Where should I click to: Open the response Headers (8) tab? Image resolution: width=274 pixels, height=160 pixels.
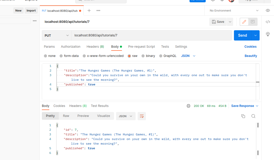click(x=78, y=106)
